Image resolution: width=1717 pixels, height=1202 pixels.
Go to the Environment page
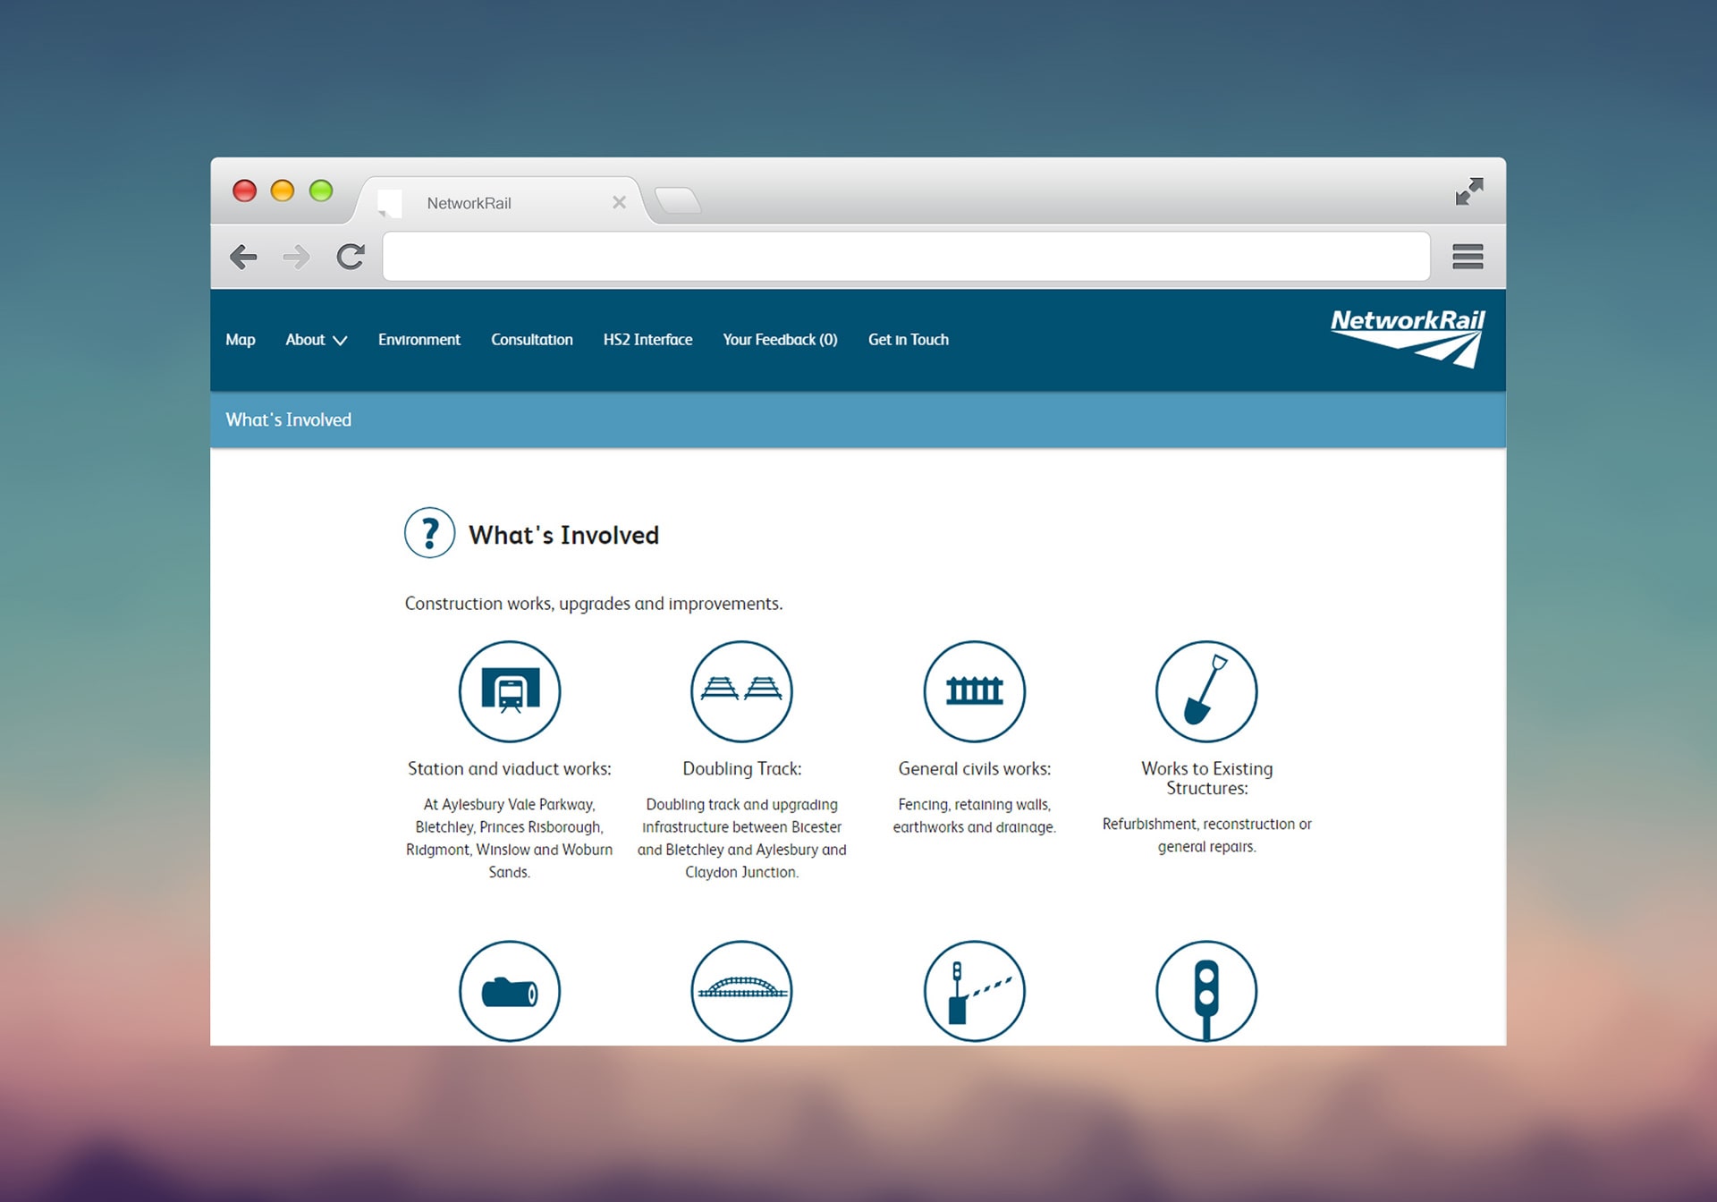pos(419,340)
